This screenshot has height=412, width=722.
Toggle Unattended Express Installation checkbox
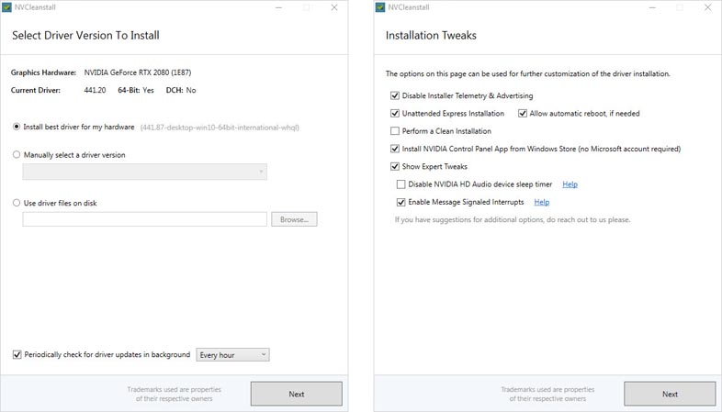pos(395,113)
